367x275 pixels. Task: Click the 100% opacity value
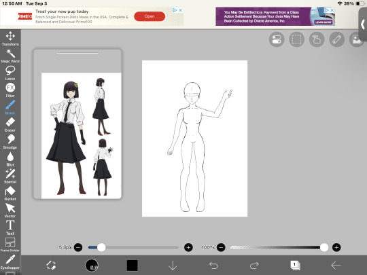pos(208,247)
